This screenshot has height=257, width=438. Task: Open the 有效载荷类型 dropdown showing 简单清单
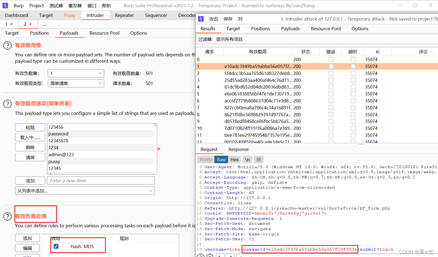click(x=76, y=83)
